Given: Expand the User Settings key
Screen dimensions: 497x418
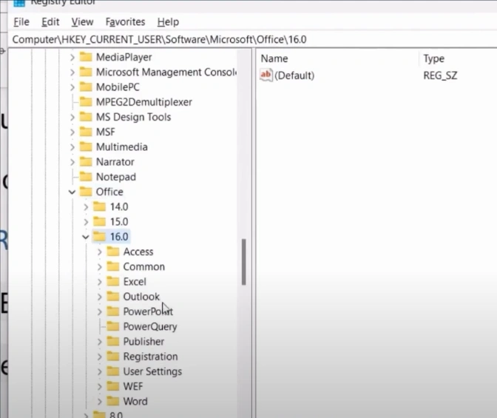Looking at the screenshot, I should pyautogui.click(x=100, y=371).
